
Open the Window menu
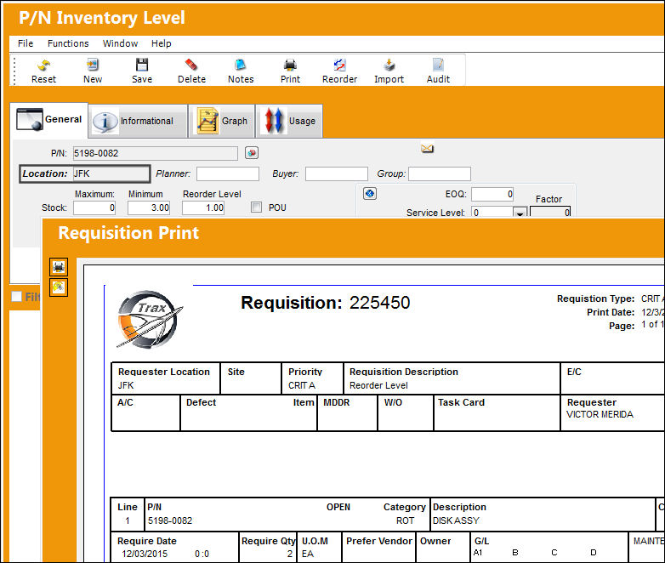pos(120,43)
